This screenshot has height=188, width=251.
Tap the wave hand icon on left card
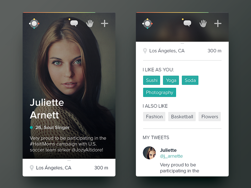pos(90,23)
